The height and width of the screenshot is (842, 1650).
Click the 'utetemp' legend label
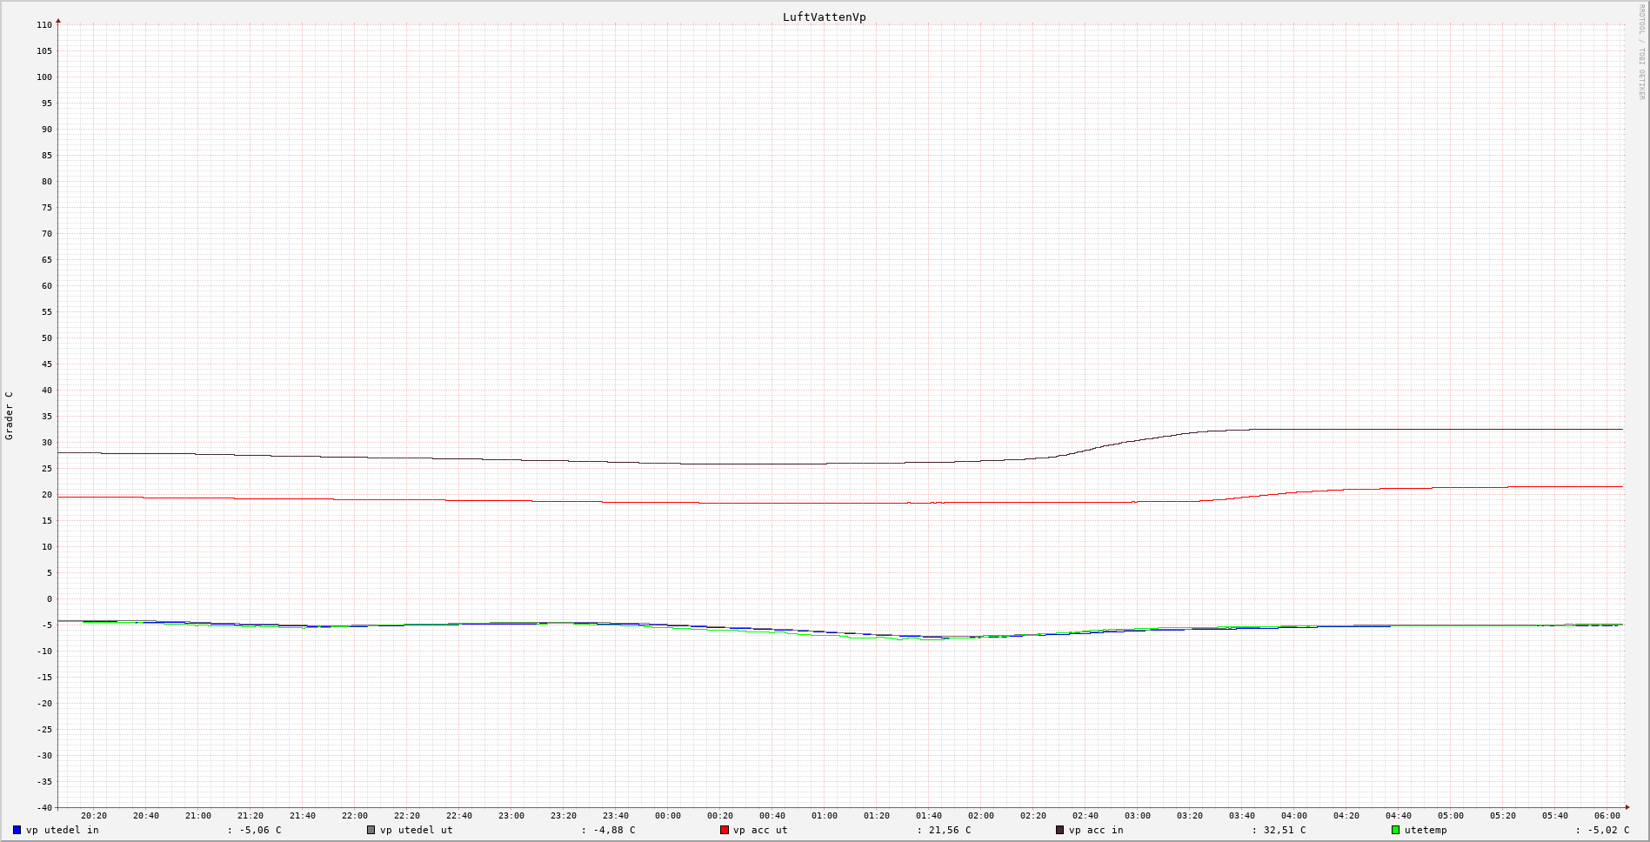pos(1426,830)
